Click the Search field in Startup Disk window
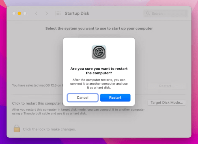 point(166,14)
